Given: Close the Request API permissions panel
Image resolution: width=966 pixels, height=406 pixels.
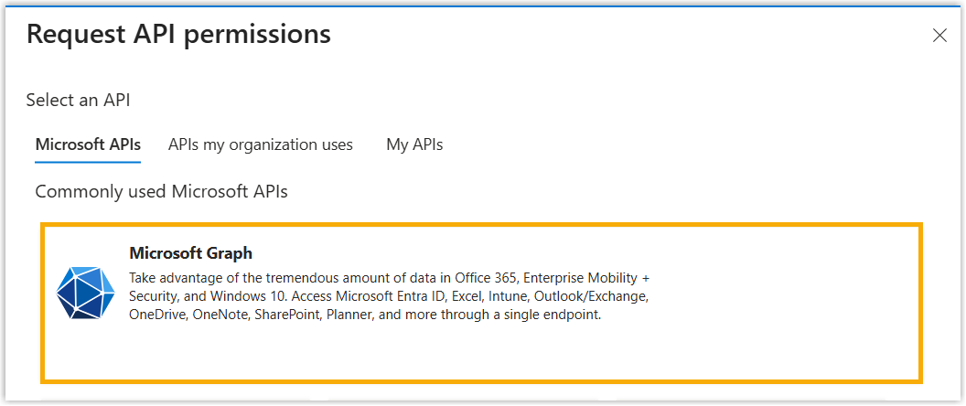Looking at the screenshot, I should pos(939,36).
